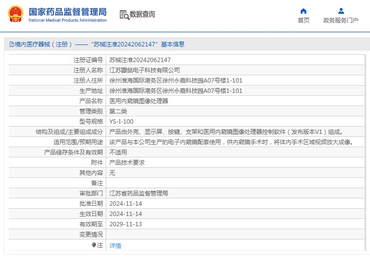Go to 首页 via the house icon
370x259 pixels.
click(303, 11)
